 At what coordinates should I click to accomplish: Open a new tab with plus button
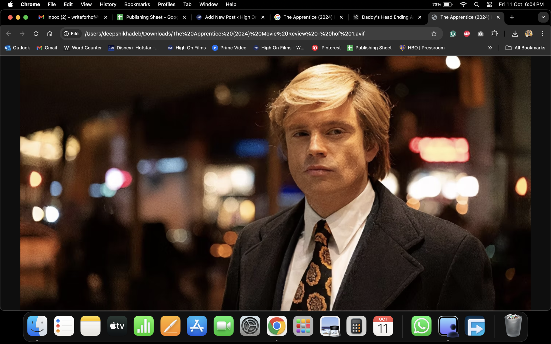512,17
